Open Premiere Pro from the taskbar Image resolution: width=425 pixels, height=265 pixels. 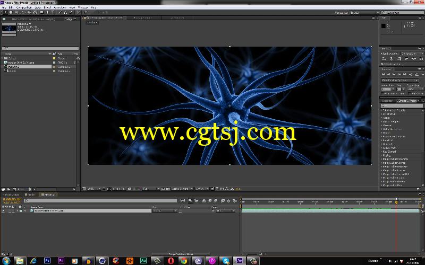pos(61,261)
